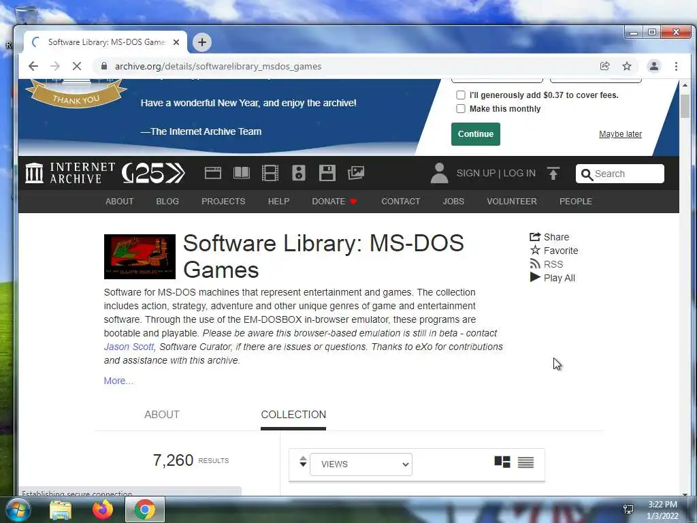Click the Internet Archive logo

click(x=70, y=173)
